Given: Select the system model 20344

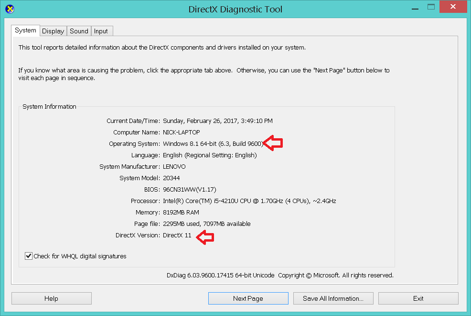Looking at the screenshot, I should (x=171, y=178).
